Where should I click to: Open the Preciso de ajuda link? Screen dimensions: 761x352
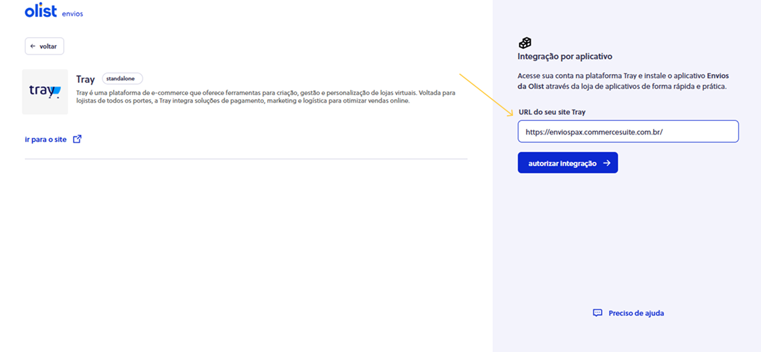636,313
